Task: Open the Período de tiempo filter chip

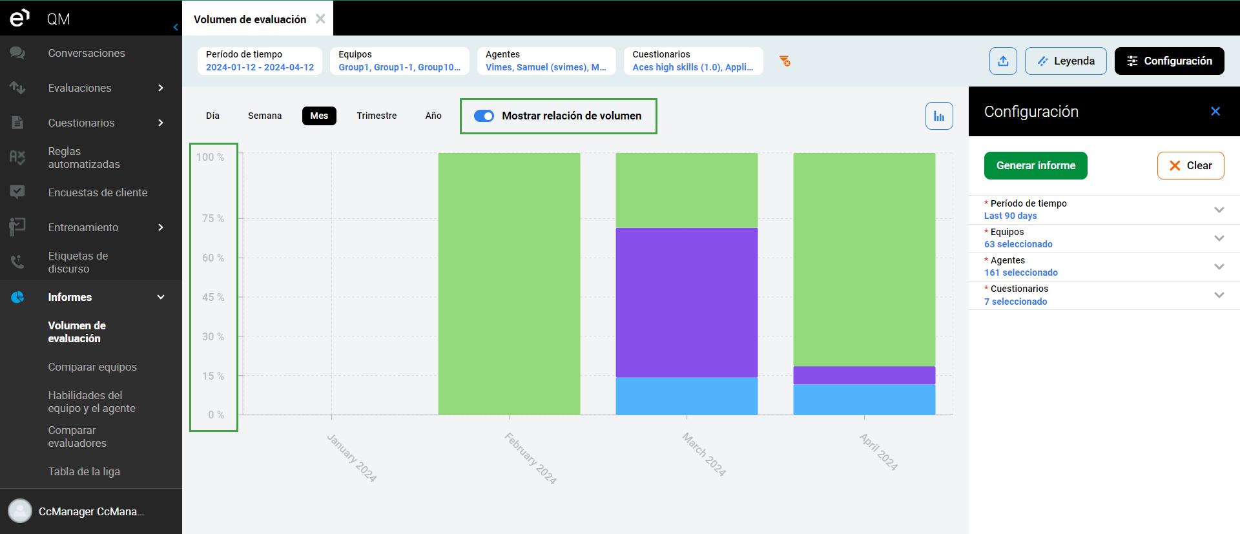Action: 260,61
